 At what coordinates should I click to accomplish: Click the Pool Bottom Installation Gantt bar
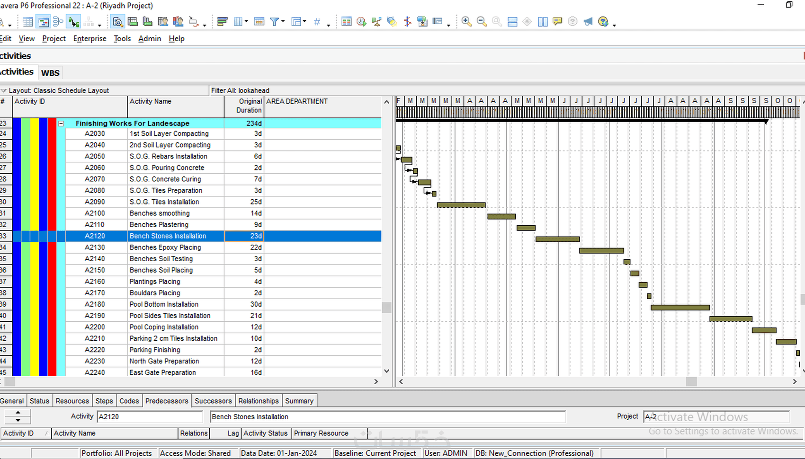click(x=680, y=308)
